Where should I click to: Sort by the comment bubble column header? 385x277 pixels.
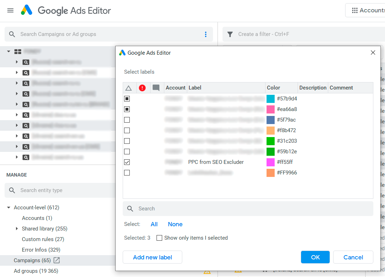point(156,88)
